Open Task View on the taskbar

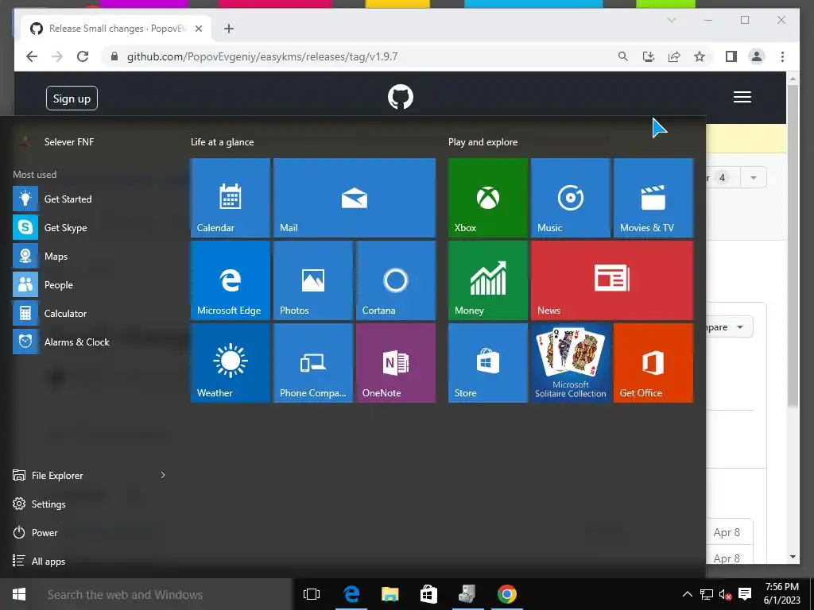point(312,594)
